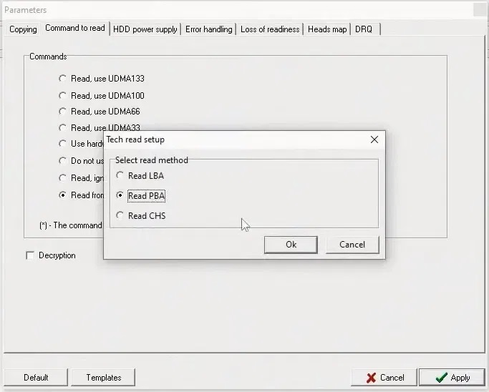Select the Read LBA radio option
Viewport: 489px width, 392px height.
pos(120,176)
